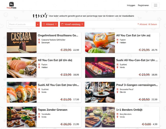This screenshot has width=166, height=129.
Task: Click location pin icon next to Sevenum
Action: pos(39,42)
